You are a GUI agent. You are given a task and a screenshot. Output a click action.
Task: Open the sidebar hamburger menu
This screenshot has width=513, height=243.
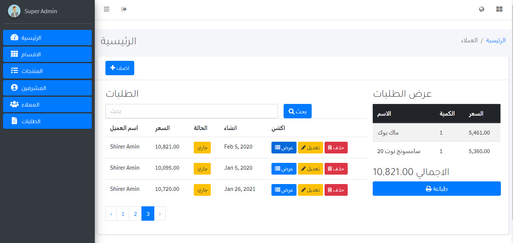click(x=107, y=9)
